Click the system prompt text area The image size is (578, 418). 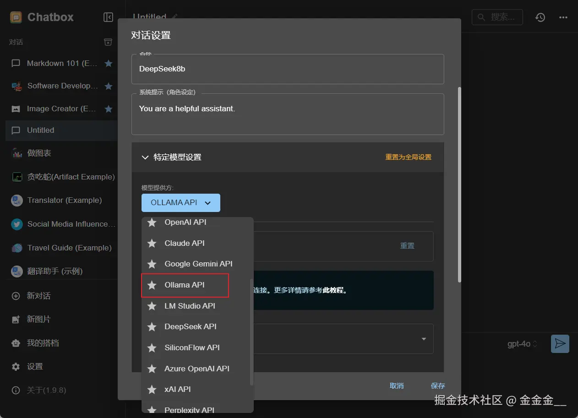288,114
